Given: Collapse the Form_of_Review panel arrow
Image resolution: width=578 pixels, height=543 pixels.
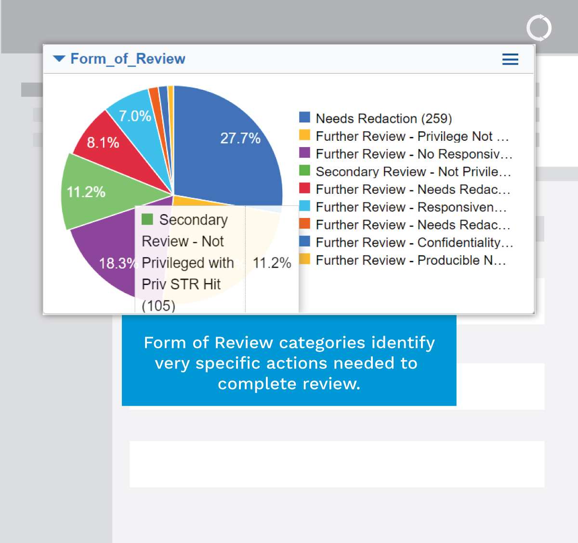Looking at the screenshot, I should (59, 59).
